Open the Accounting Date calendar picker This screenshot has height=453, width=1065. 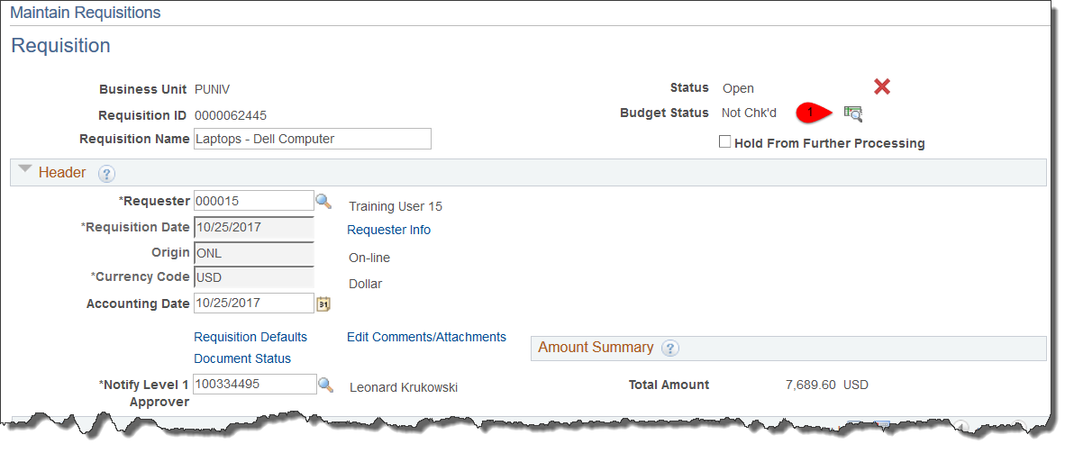(x=323, y=304)
